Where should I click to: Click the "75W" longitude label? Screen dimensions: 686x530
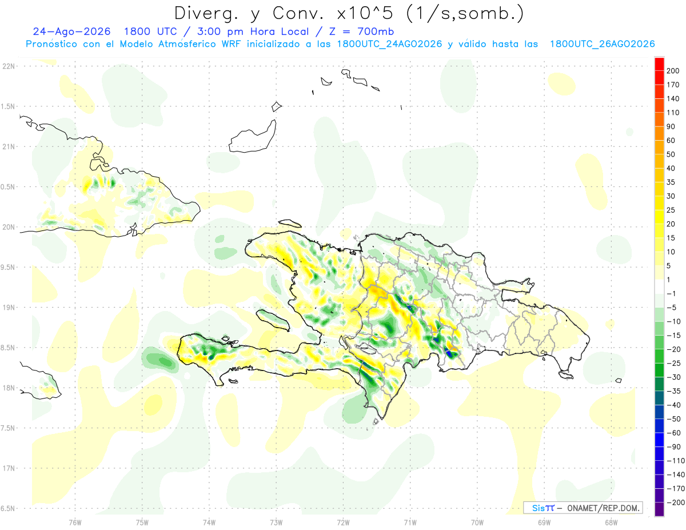pyautogui.click(x=142, y=521)
